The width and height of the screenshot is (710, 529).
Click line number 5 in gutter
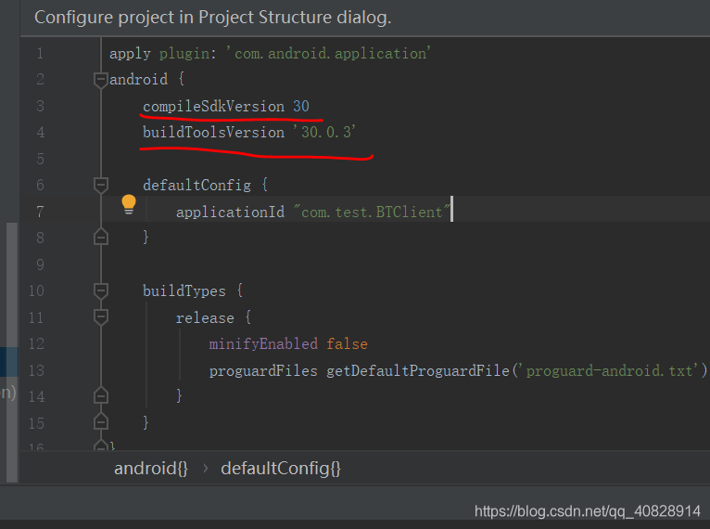(40, 159)
